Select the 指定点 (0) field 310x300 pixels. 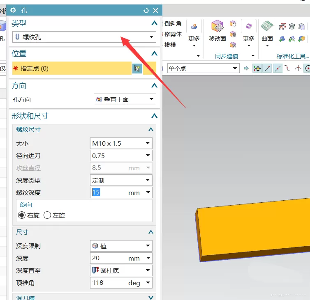coord(72,68)
